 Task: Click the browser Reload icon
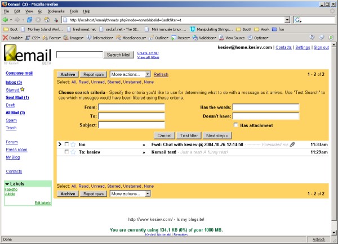[x=29, y=20]
